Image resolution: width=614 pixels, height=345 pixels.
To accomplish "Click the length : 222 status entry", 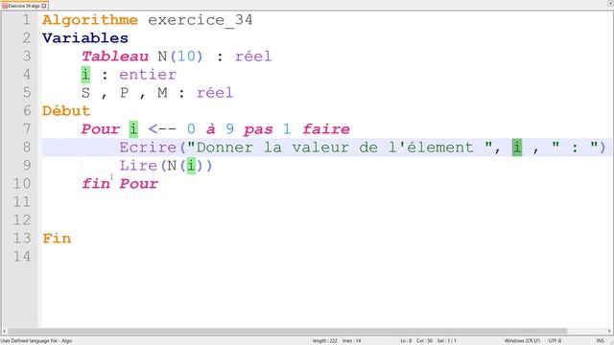I will coord(324,341).
